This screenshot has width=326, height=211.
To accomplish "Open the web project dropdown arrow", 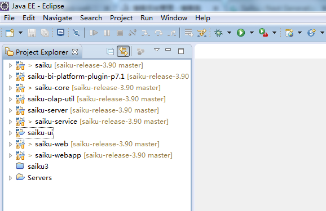I will (x=299, y=33).
